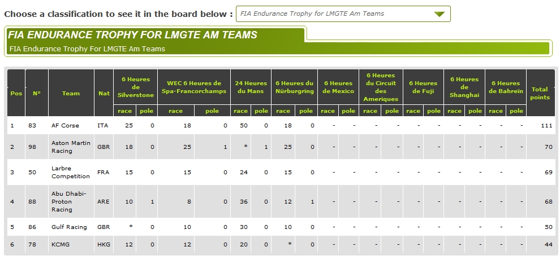Click Abu Dhabi-Proton Spa race points 8
Viewport: 560px width, 260px height.
pyautogui.click(x=189, y=201)
